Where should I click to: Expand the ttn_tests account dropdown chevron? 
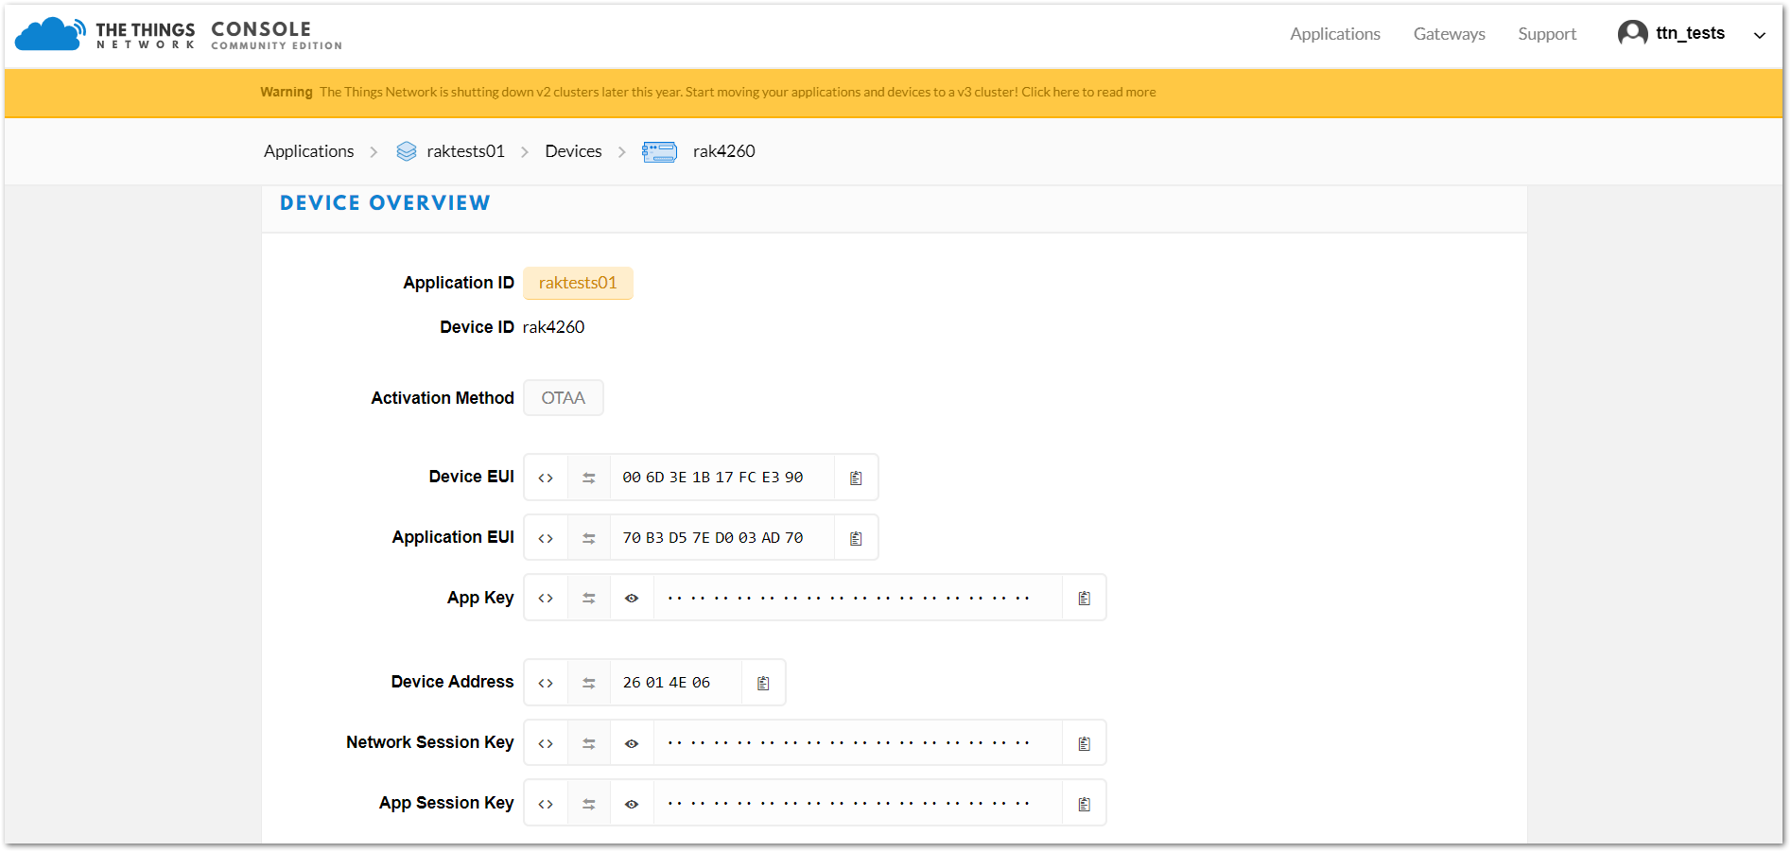[x=1760, y=35]
